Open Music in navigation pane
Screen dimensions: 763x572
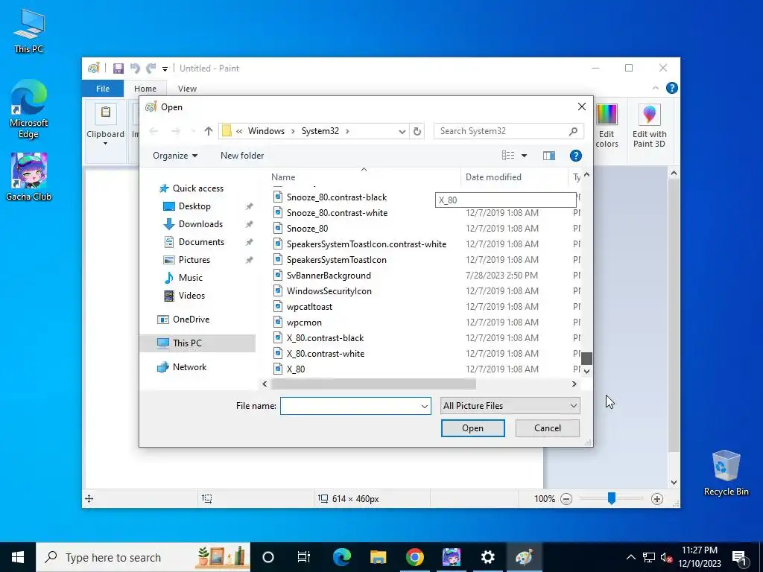pos(190,278)
